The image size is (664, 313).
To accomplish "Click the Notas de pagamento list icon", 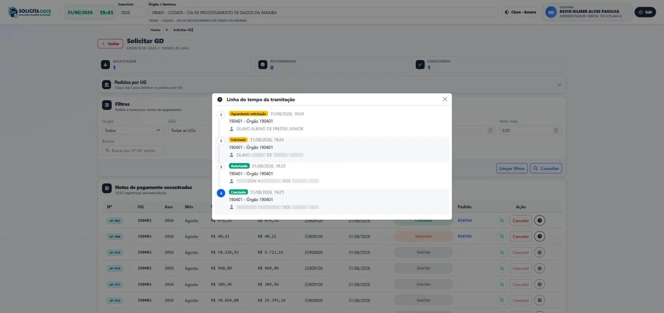I will [x=107, y=188].
